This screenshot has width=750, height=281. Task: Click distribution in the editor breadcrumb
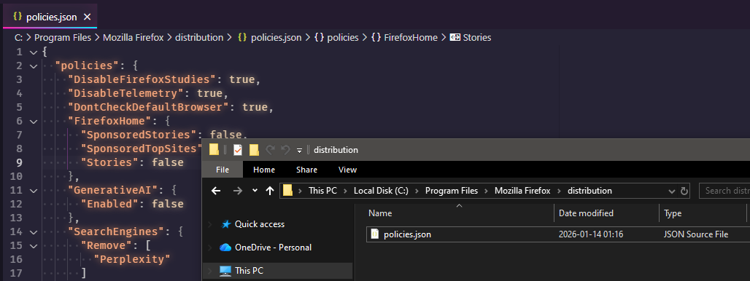199,37
